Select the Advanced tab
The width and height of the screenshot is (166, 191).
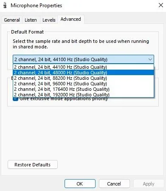pyautogui.click(x=71, y=19)
